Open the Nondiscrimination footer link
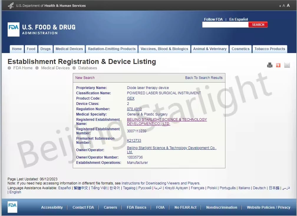The image size is (297, 216). point(222,207)
